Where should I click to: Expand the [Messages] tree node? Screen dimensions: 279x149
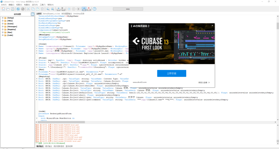(x=3, y=26)
